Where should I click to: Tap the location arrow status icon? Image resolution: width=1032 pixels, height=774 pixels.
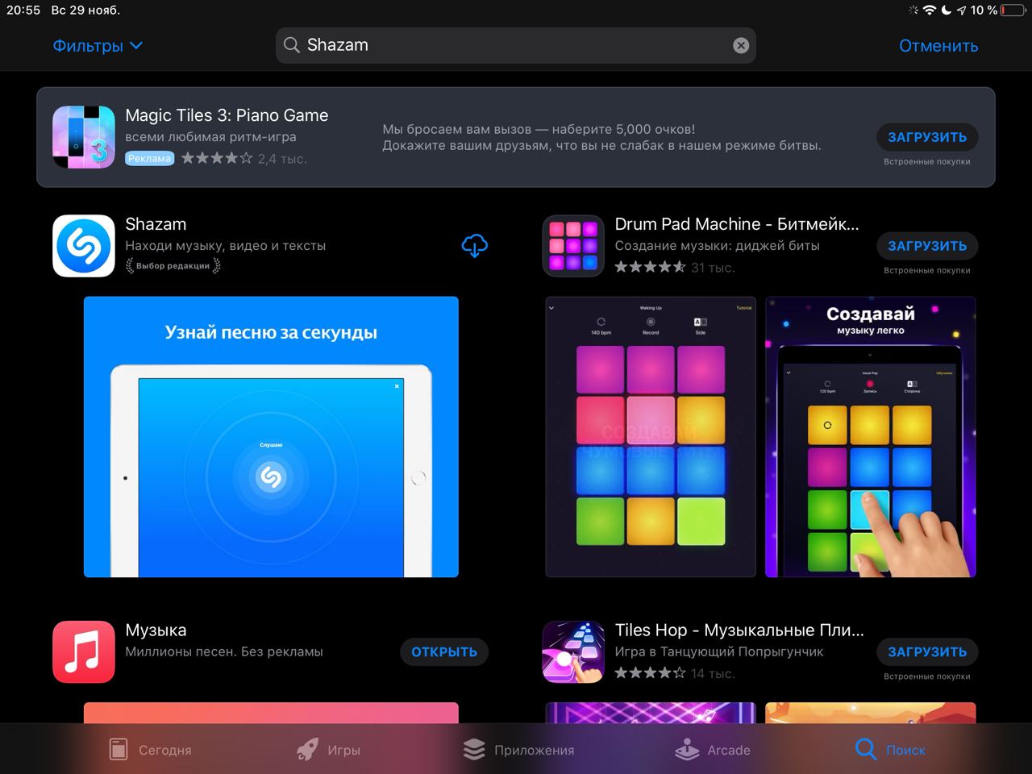[961, 10]
